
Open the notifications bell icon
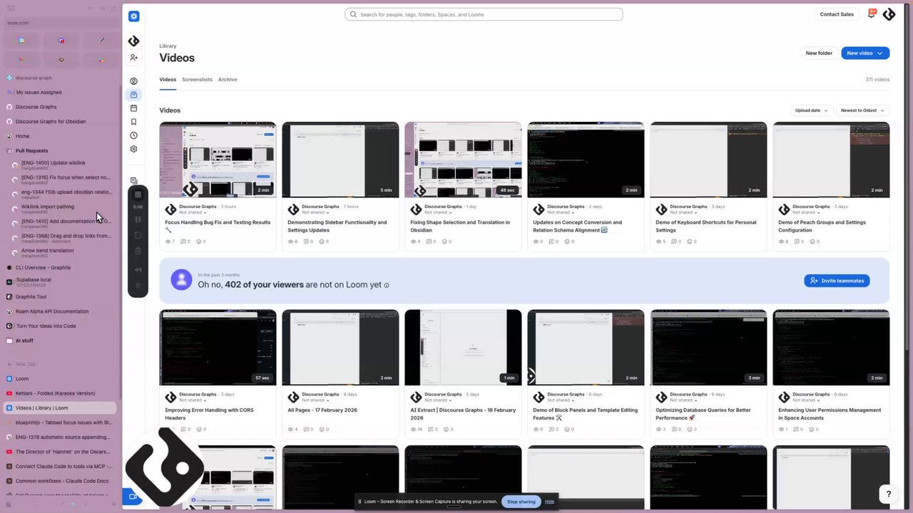tap(871, 14)
